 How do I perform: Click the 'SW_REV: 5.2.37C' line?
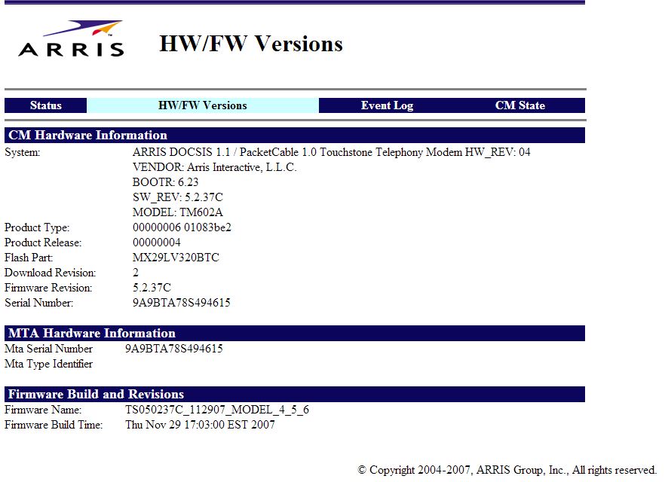pyautogui.click(x=178, y=197)
